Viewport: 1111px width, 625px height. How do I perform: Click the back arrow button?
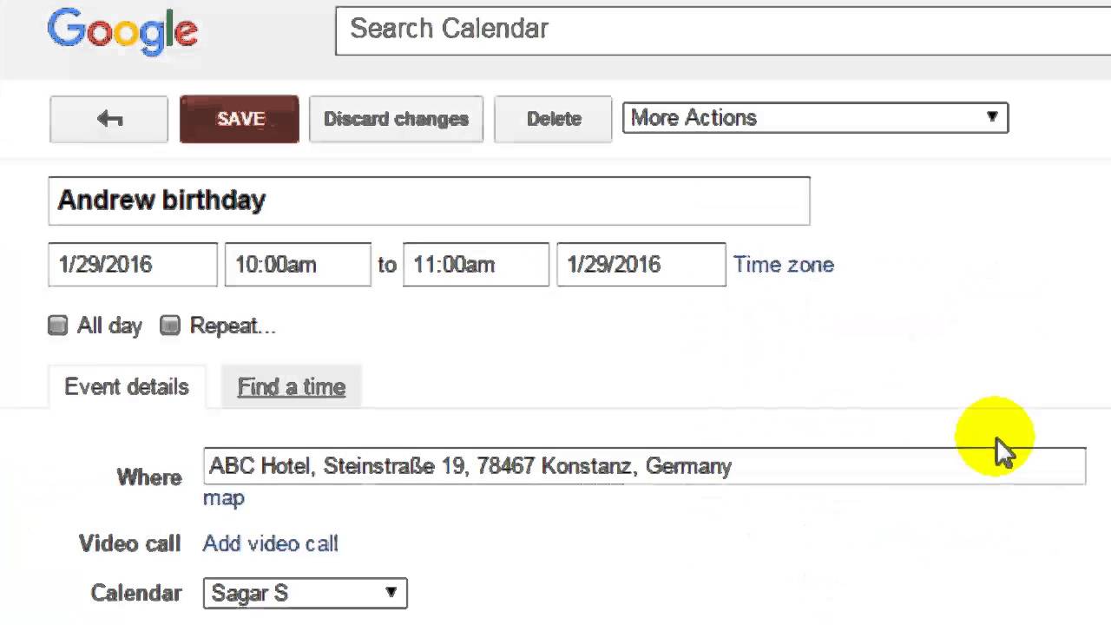[108, 119]
